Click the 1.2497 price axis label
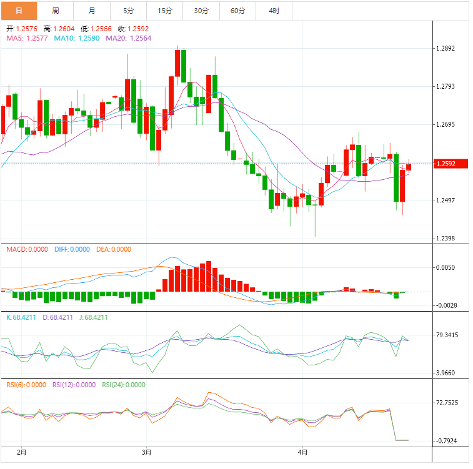473x469 pixels. tap(446, 200)
